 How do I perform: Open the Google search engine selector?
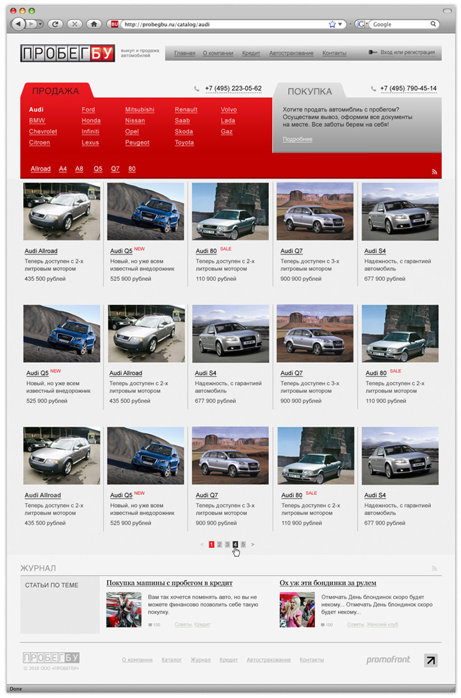(362, 24)
